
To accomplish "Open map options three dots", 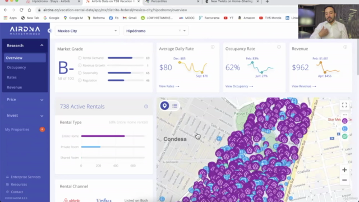I will 344,114.
